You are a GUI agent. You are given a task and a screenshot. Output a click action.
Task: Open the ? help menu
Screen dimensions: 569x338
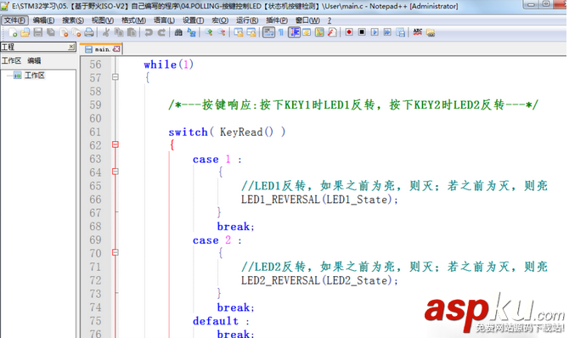click(x=330, y=20)
